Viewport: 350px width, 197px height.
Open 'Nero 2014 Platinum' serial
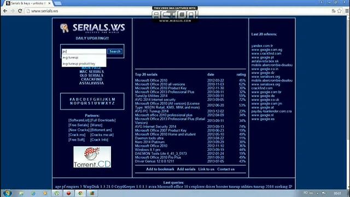(x=150, y=142)
